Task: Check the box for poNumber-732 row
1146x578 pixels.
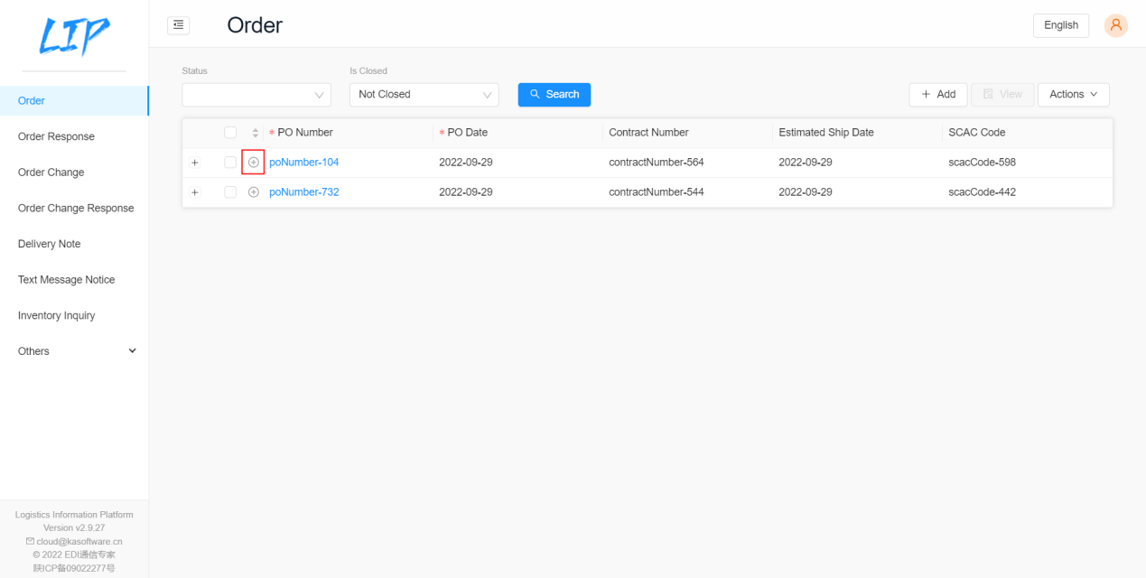Action: 230,192
